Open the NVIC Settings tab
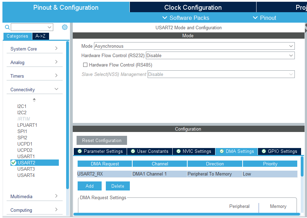Screen dimensions: 307x218 [194, 151]
